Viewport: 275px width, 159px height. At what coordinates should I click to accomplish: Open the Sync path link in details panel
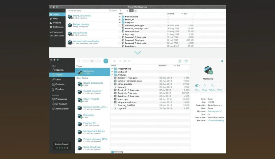click(x=216, y=120)
